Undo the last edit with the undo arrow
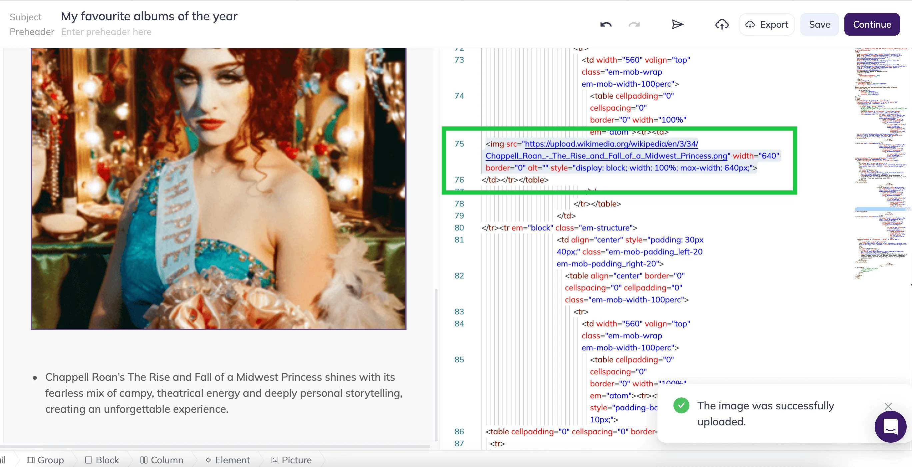This screenshot has width=912, height=467. tap(606, 24)
